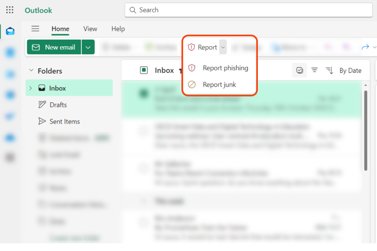This screenshot has height=251, width=377.
Task: Toggle the hamburger navigation pane icon
Action: coord(35,29)
